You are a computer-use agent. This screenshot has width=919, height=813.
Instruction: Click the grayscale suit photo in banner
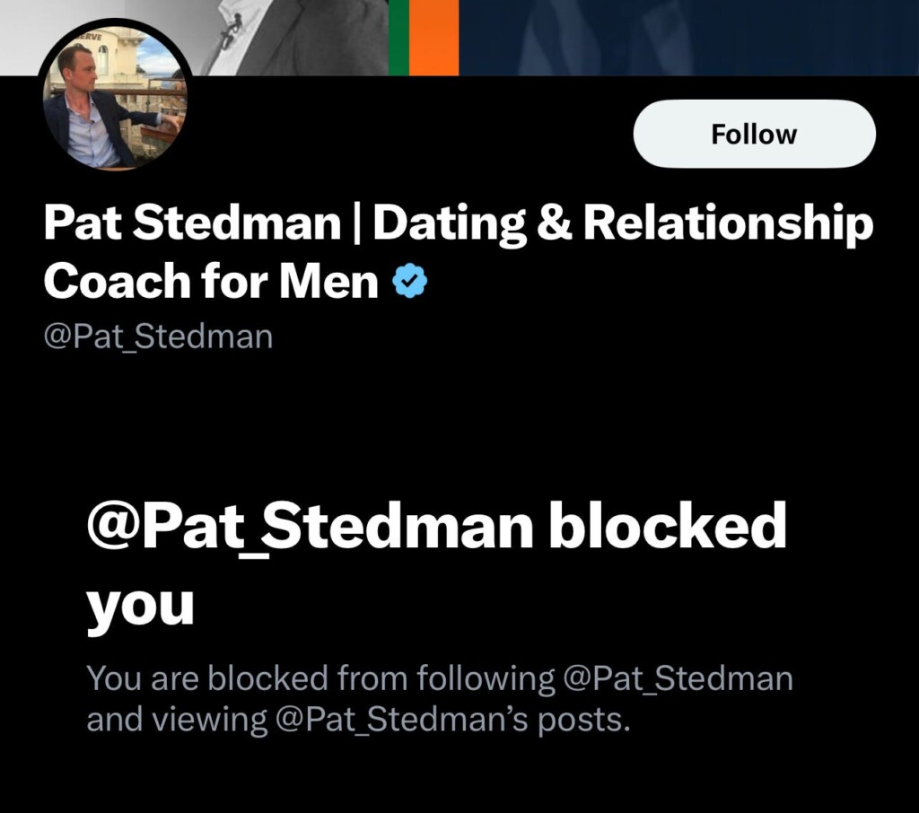pos(293,38)
